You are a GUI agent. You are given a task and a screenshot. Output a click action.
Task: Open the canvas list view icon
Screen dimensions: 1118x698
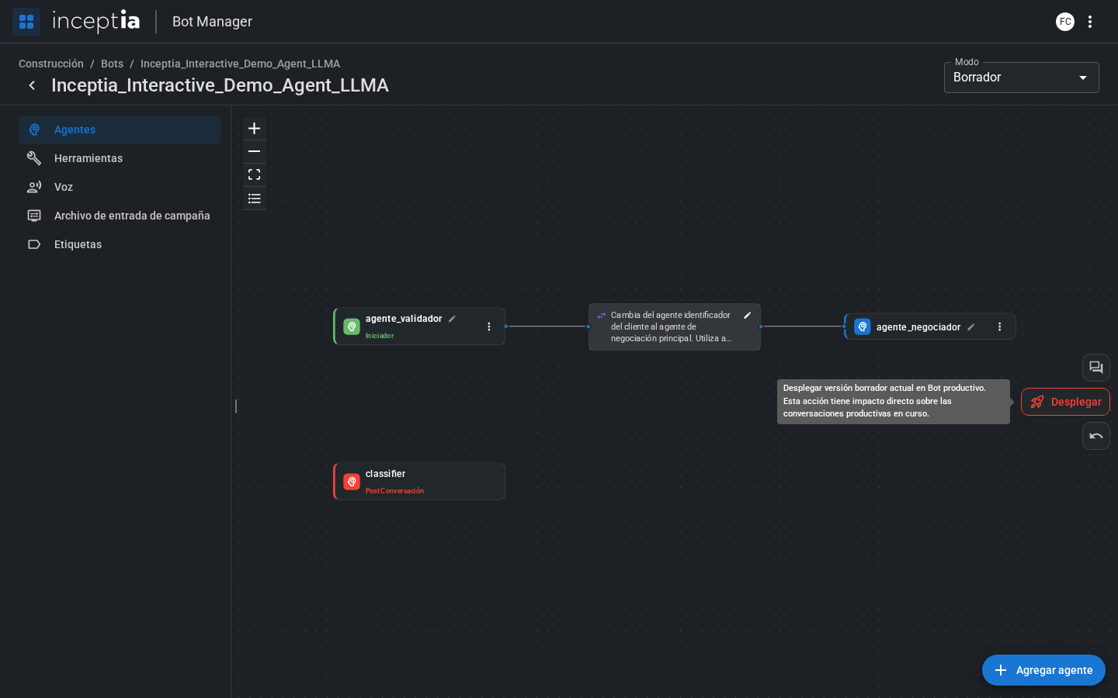coord(254,199)
